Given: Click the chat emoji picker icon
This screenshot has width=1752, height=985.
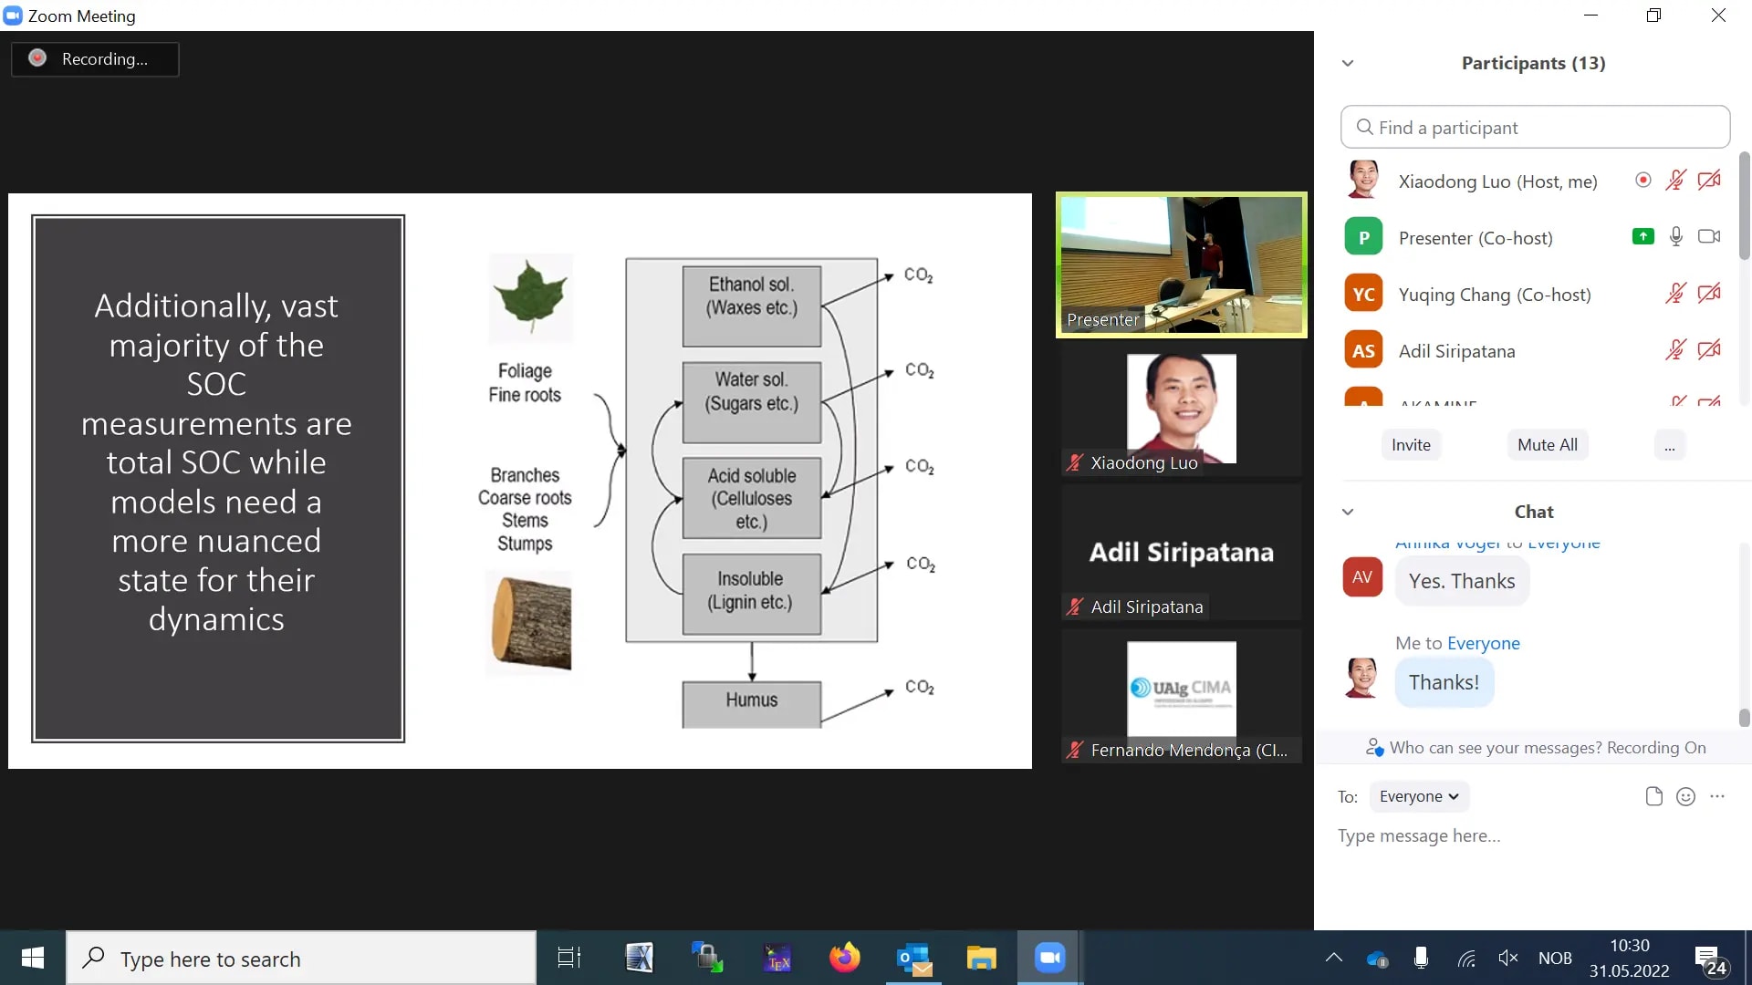Looking at the screenshot, I should point(1685,795).
